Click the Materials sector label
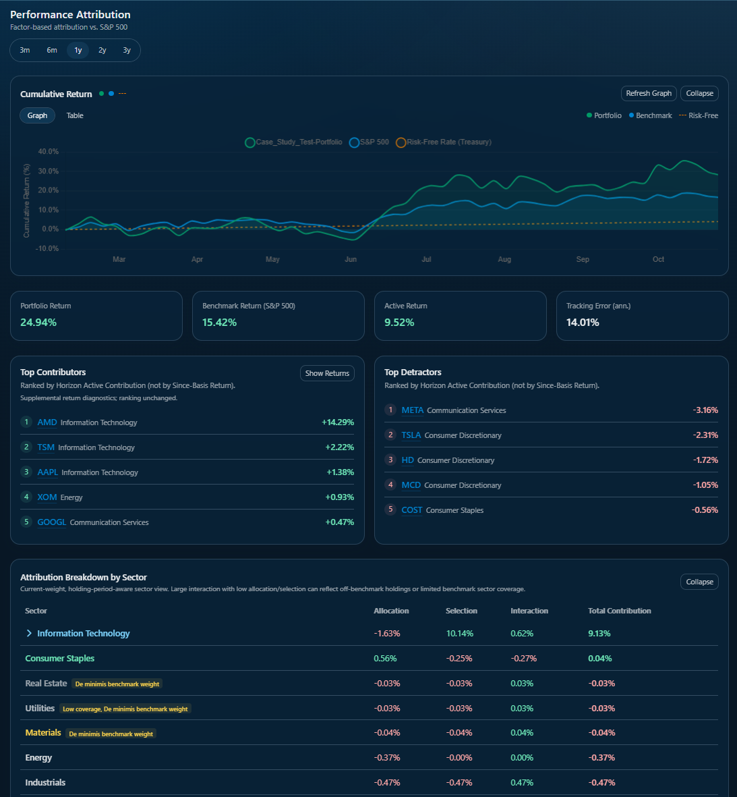Viewport: 737px width, 797px height. point(43,732)
